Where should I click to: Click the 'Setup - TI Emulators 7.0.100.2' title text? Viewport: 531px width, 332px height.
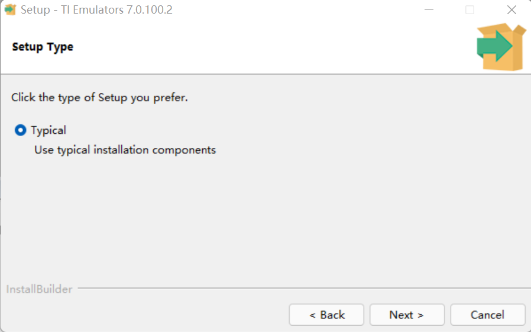tap(96, 10)
